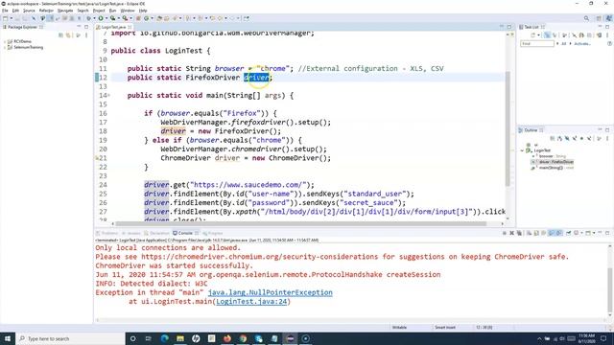The image size is (614, 345).
Task: Open Chrome from the taskbar
Action: click(x=243, y=338)
